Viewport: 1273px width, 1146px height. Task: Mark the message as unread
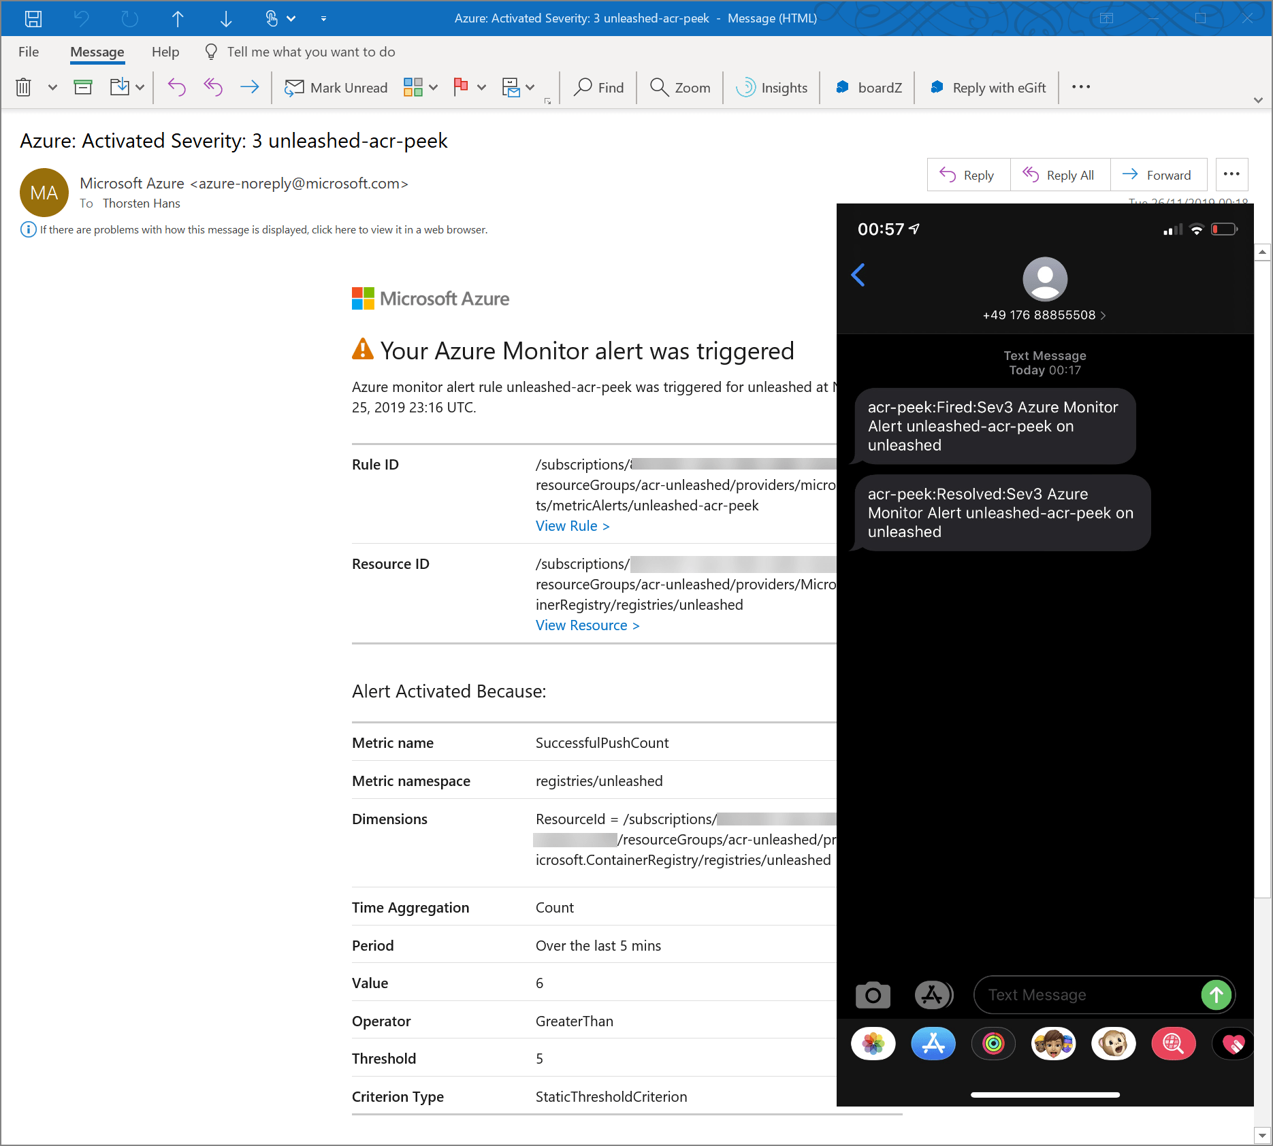(x=335, y=87)
